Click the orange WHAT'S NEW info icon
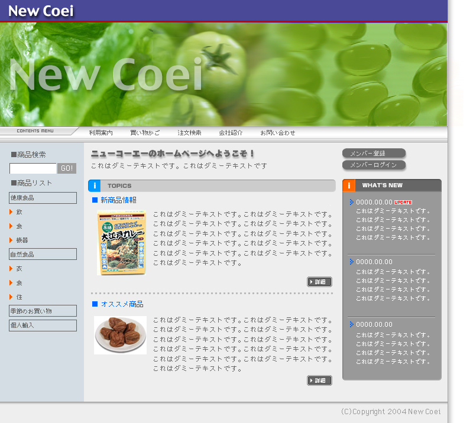Viewport: 473px width, 423px height. [349, 186]
